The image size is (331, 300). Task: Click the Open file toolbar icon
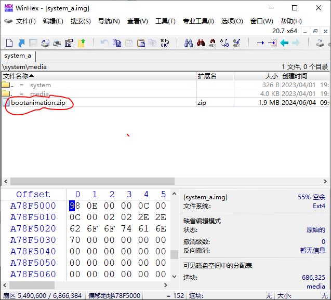click(x=21, y=43)
